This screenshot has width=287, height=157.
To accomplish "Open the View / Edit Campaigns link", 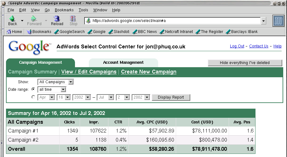I will (x=89, y=72).
